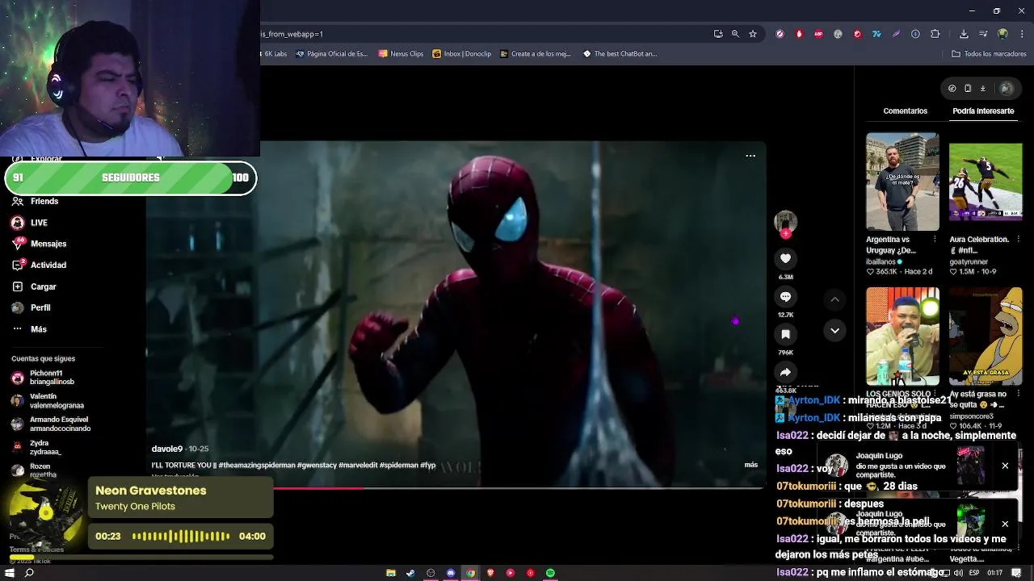Click the TikTok coin icon in the top-right pill
1034x581 pixels.
pos(952,88)
